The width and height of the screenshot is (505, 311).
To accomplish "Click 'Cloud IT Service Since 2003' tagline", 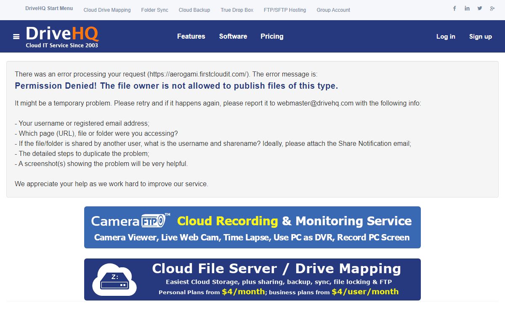I will [x=62, y=45].
